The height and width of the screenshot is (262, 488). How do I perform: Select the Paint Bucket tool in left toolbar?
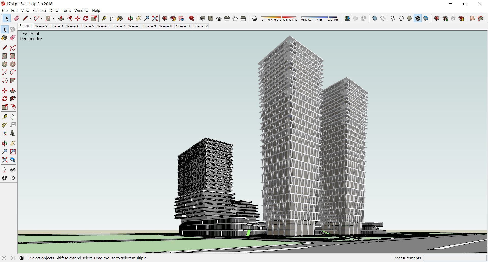pyautogui.click(x=5, y=38)
